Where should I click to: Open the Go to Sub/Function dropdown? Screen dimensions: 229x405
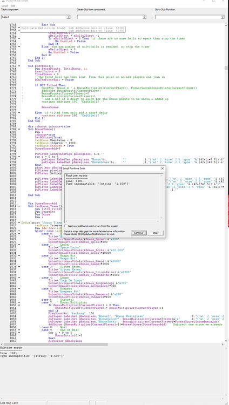pos(190,17)
